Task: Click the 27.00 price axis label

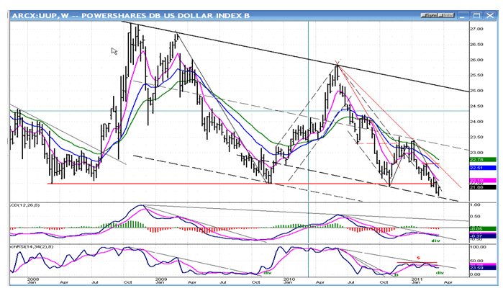Action: 476,29
